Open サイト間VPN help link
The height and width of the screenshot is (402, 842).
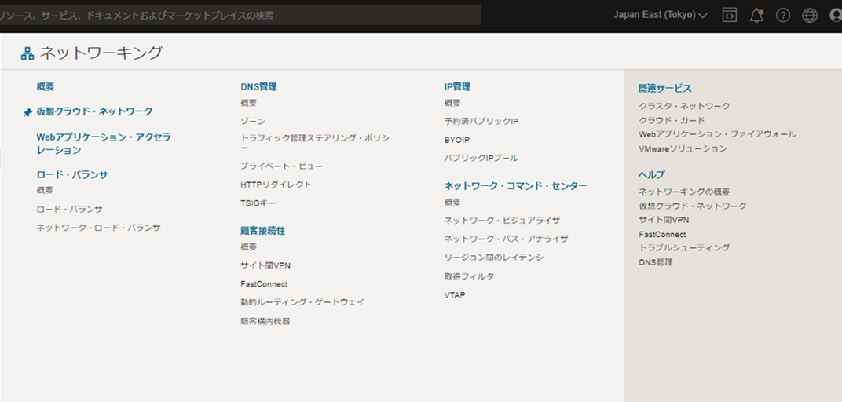(x=664, y=220)
